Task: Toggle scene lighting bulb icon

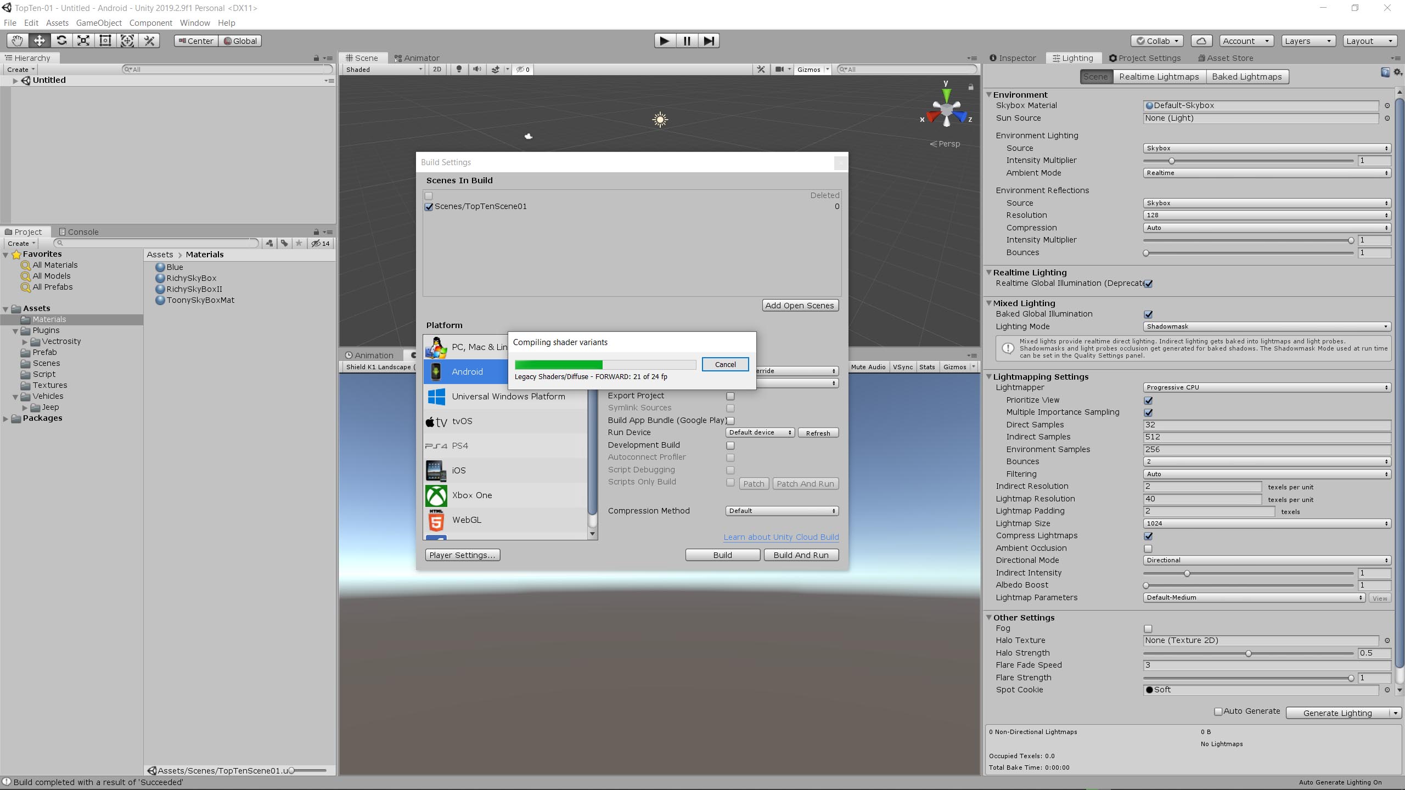Action: click(x=459, y=70)
